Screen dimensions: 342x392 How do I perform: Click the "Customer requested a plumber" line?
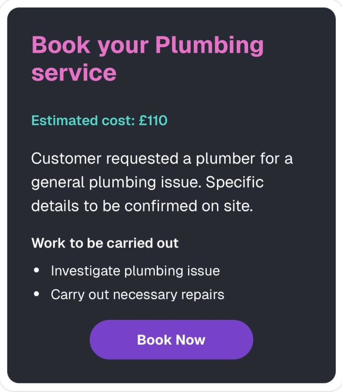162,159
